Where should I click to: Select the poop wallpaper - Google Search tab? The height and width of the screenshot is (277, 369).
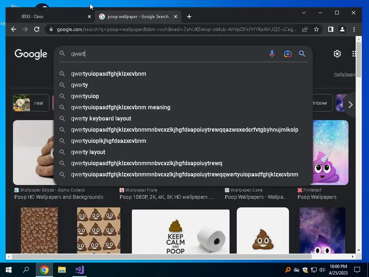tap(138, 17)
